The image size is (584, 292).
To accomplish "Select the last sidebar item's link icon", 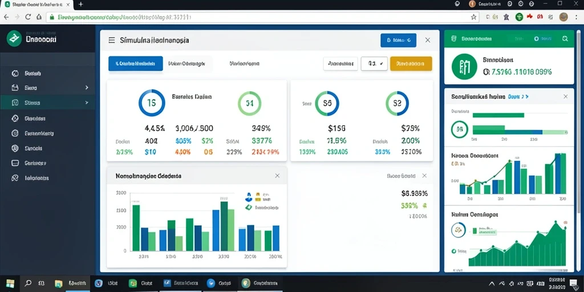I will pos(15,178).
